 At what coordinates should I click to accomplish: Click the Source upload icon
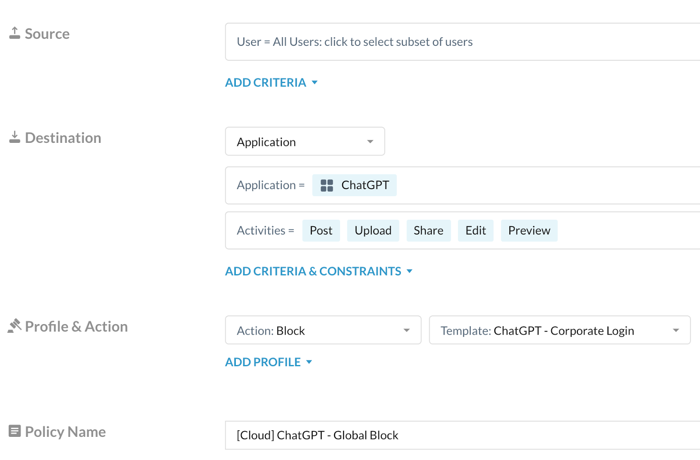coord(14,33)
